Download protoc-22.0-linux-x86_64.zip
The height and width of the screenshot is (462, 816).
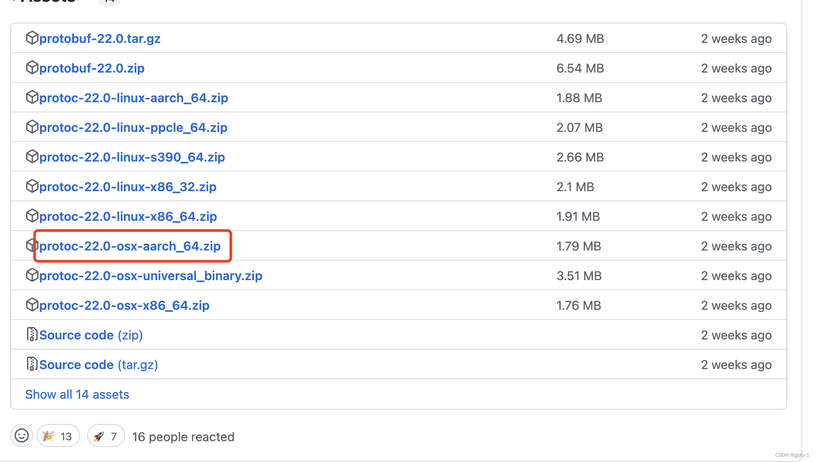(x=128, y=216)
